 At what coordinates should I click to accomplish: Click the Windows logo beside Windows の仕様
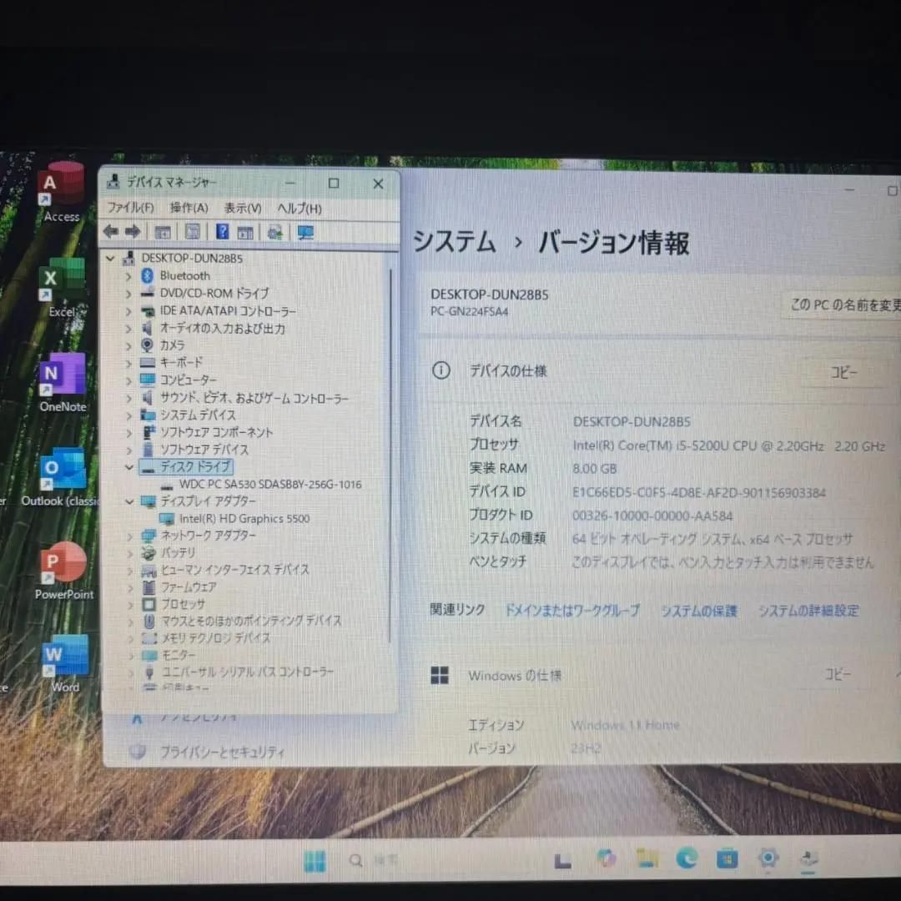[440, 675]
